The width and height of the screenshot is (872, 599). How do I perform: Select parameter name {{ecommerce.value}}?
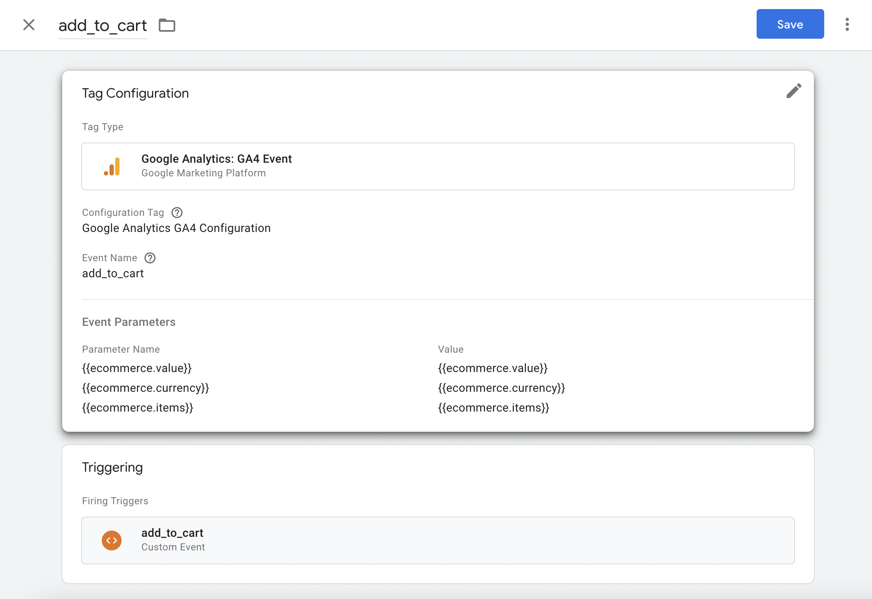(137, 368)
